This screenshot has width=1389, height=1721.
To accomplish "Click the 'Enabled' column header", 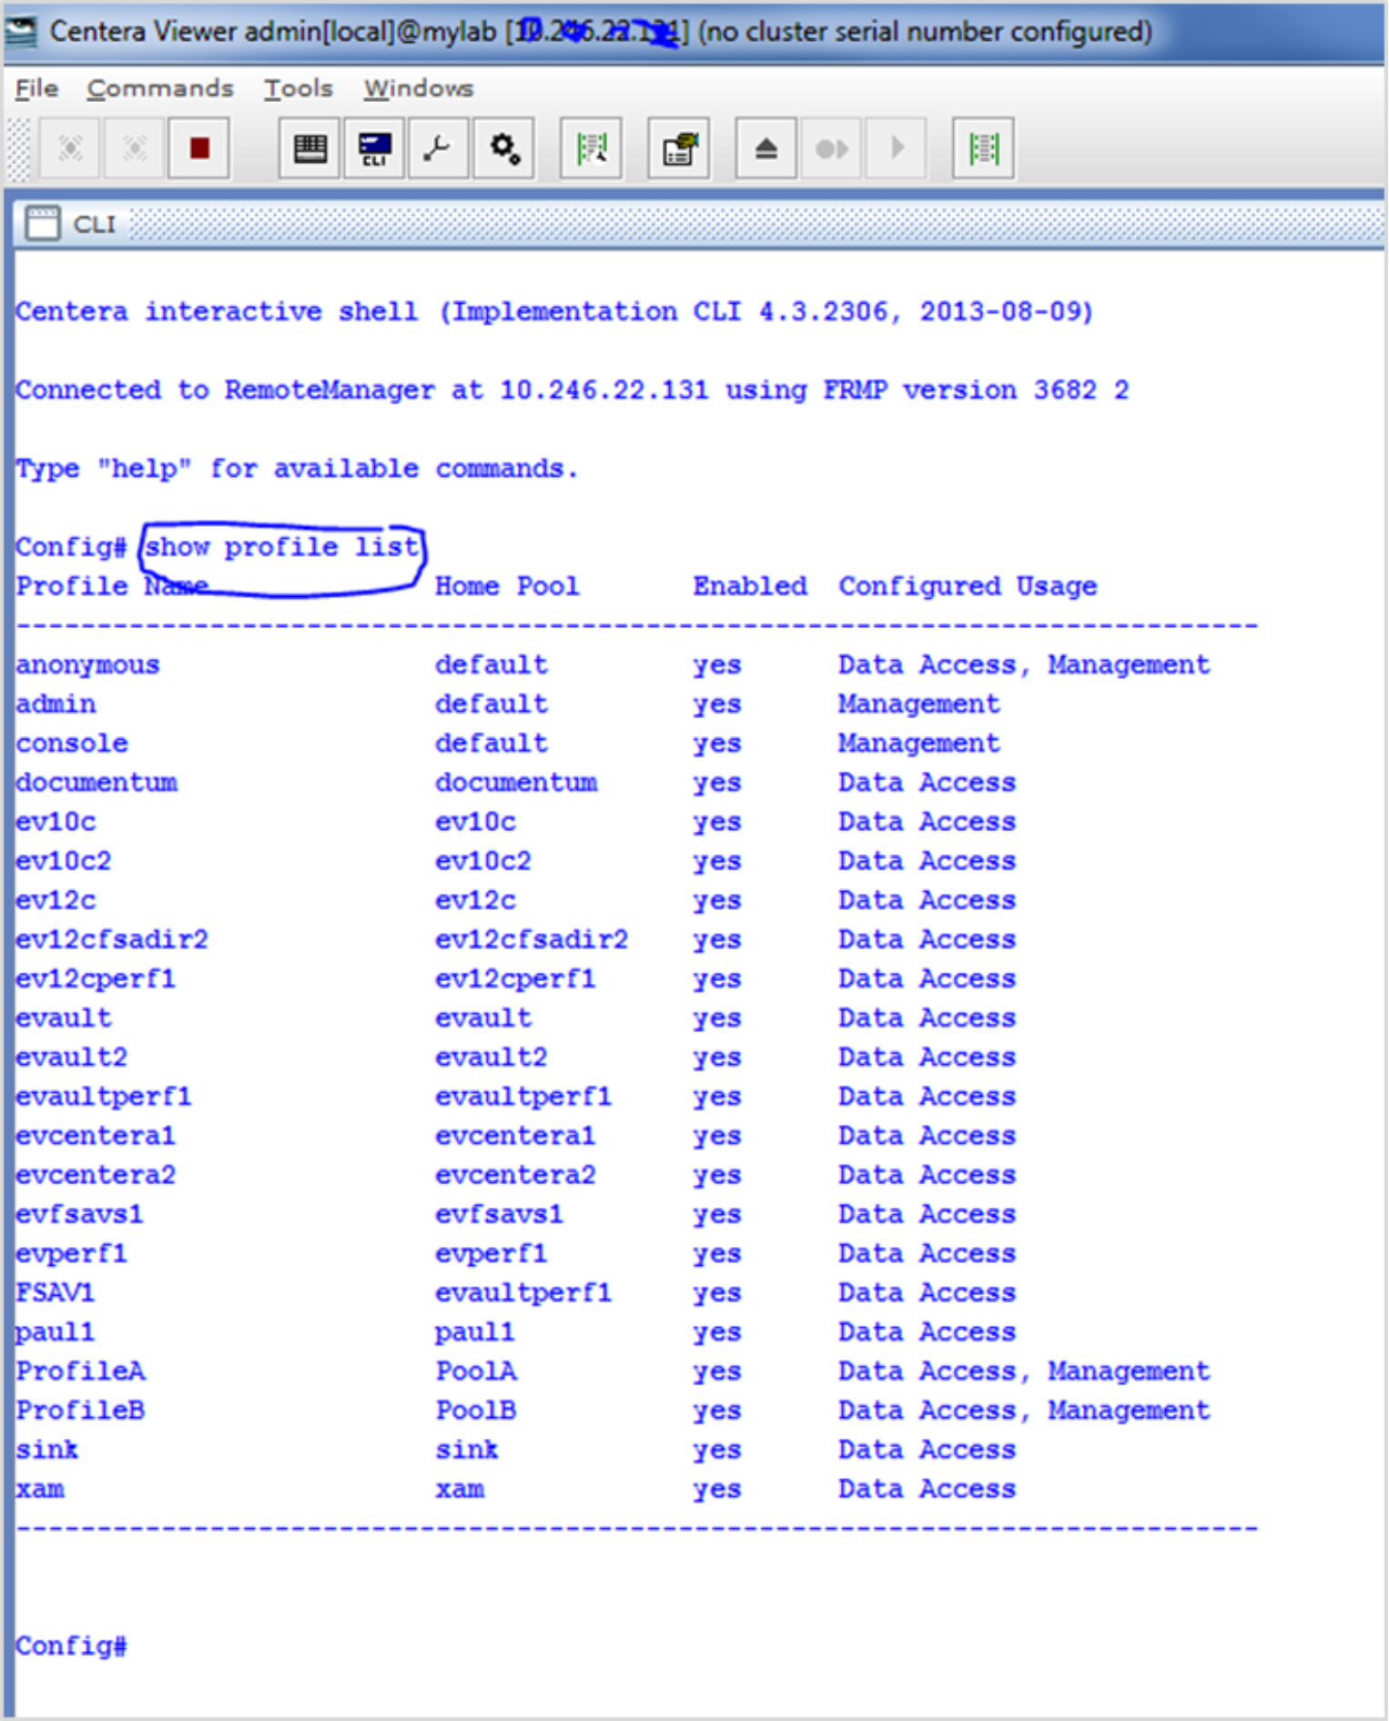I will (750, 586).
